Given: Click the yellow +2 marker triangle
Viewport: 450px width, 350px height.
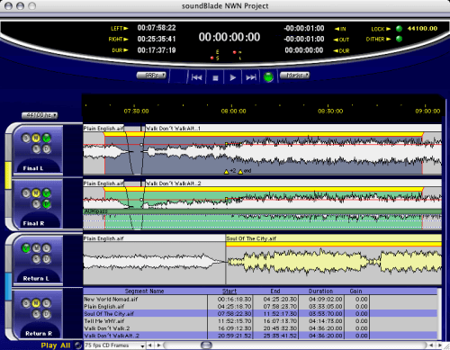Looking at the screenshot, I should (x=227, y=172).
